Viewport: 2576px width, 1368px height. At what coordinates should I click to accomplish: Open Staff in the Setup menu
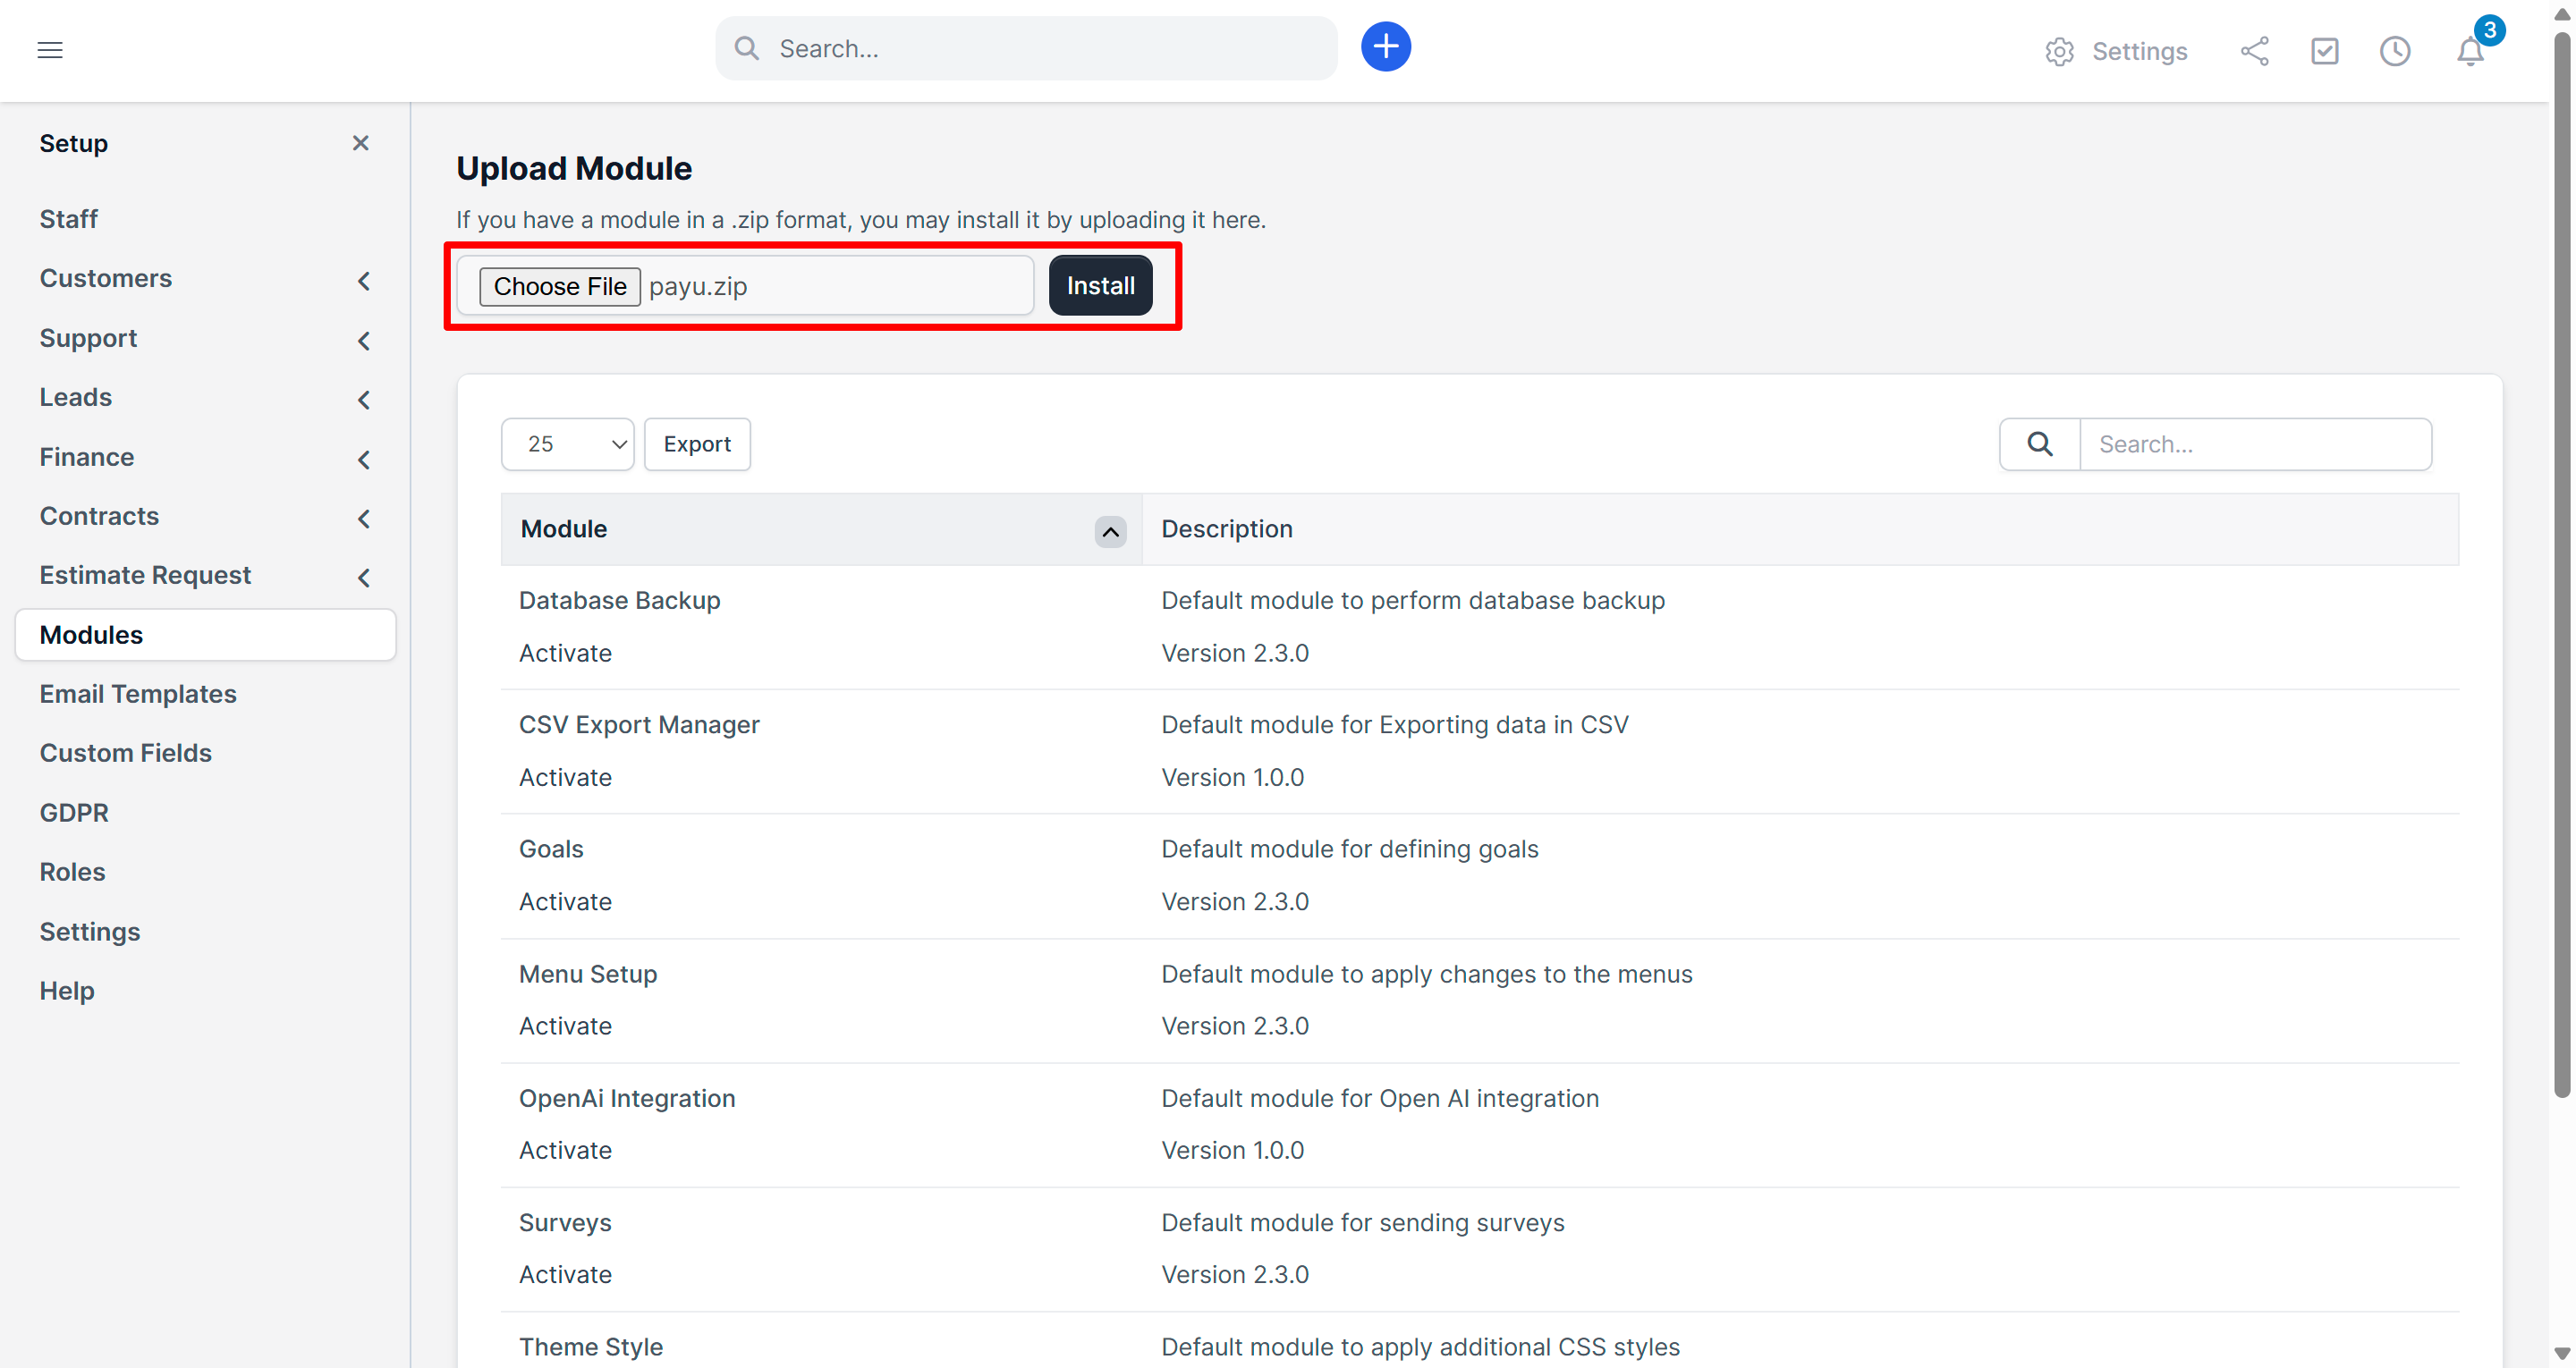[x=68, y=219]
